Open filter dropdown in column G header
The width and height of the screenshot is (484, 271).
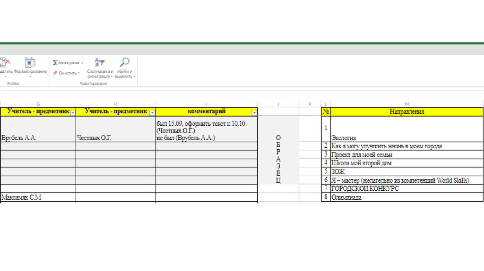point(73,112)
